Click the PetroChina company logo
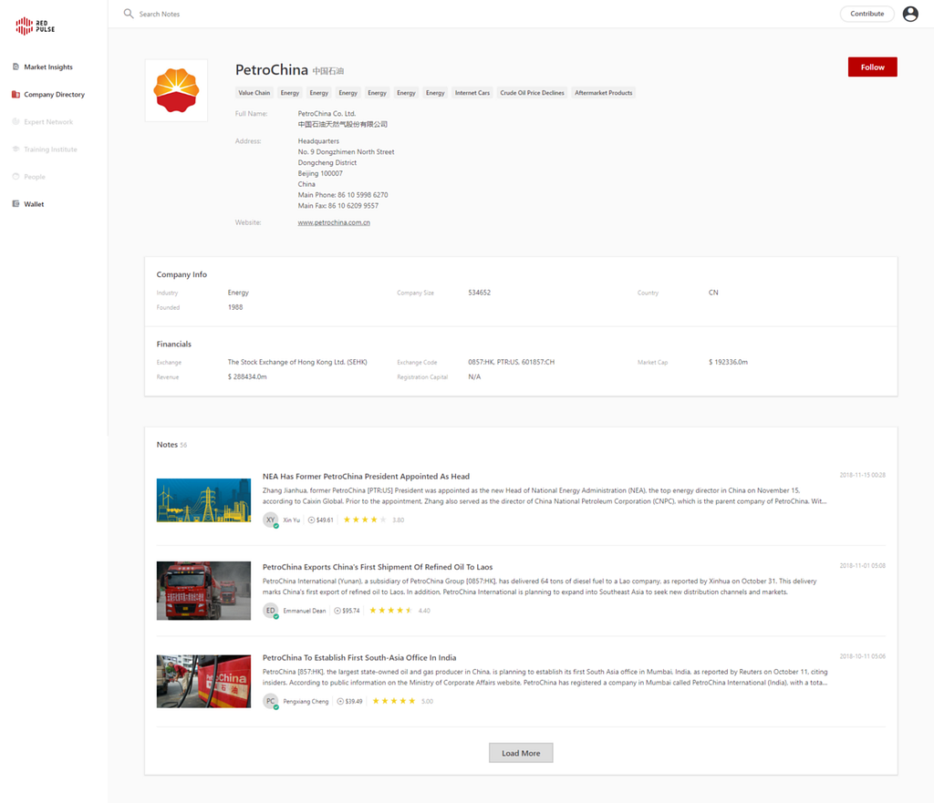This screenshot has height=803, width=934. click(x=176, y=90)
